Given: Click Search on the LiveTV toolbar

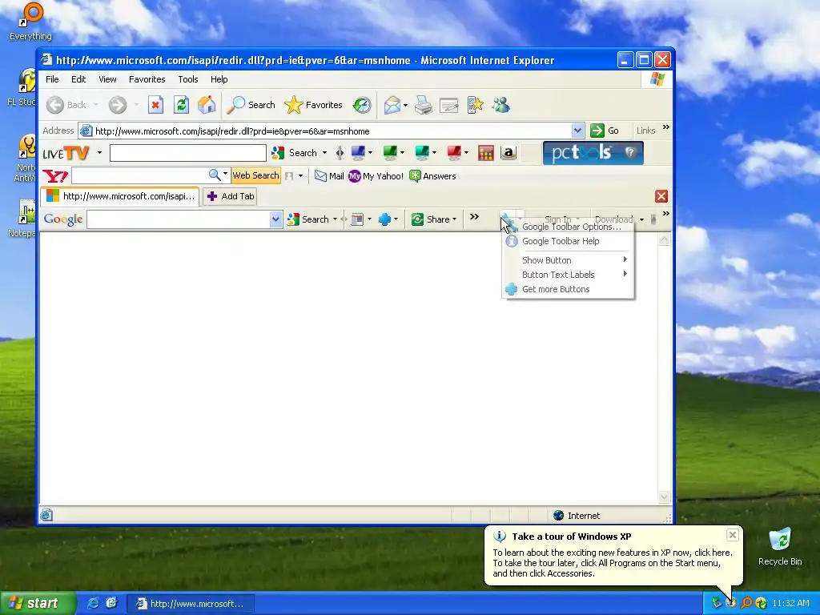Looking at the screenshot, I should click(296, 153).
